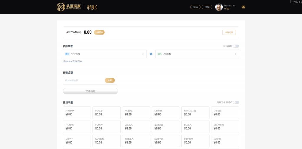Select the PANDA体育 wallet card

[195, 113]
